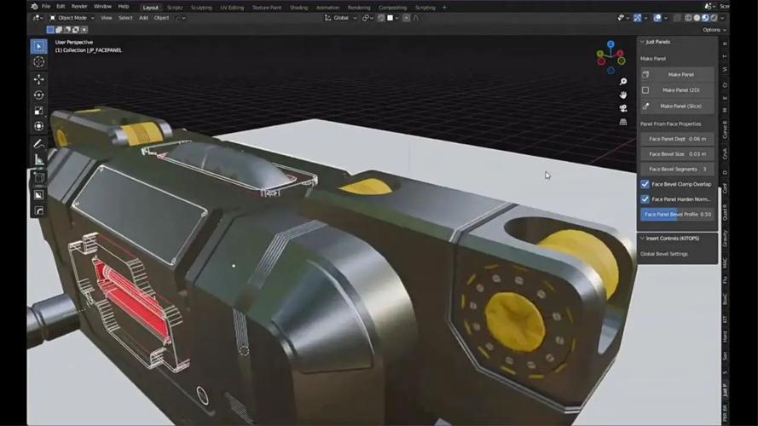Viewport: 758px width, 426px height.
Task: Open overlays dropdown arrow
Action: [666, 18]
